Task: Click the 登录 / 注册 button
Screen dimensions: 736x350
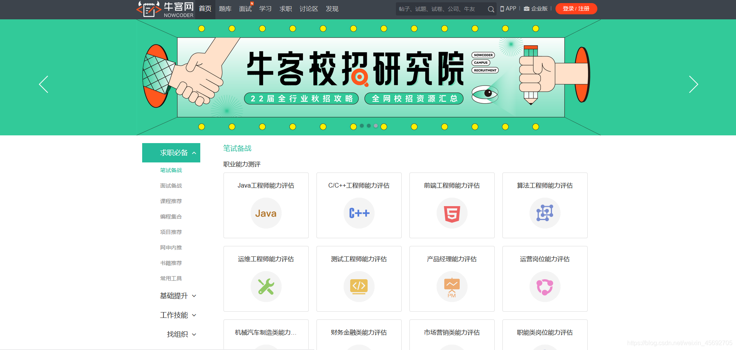Action: tap(576, 9)
